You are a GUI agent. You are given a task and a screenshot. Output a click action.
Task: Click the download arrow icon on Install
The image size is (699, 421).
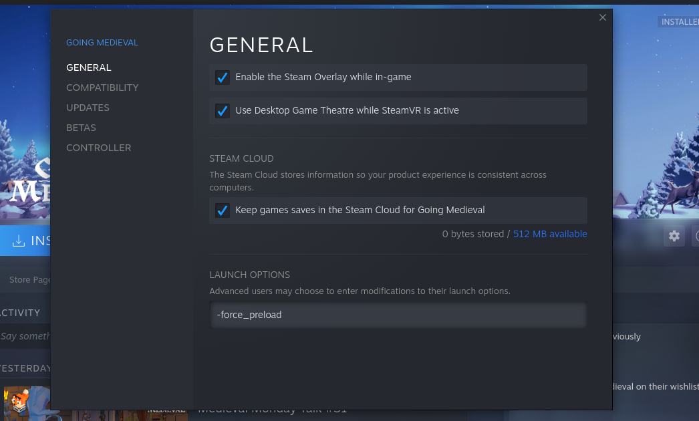(19, 241)
